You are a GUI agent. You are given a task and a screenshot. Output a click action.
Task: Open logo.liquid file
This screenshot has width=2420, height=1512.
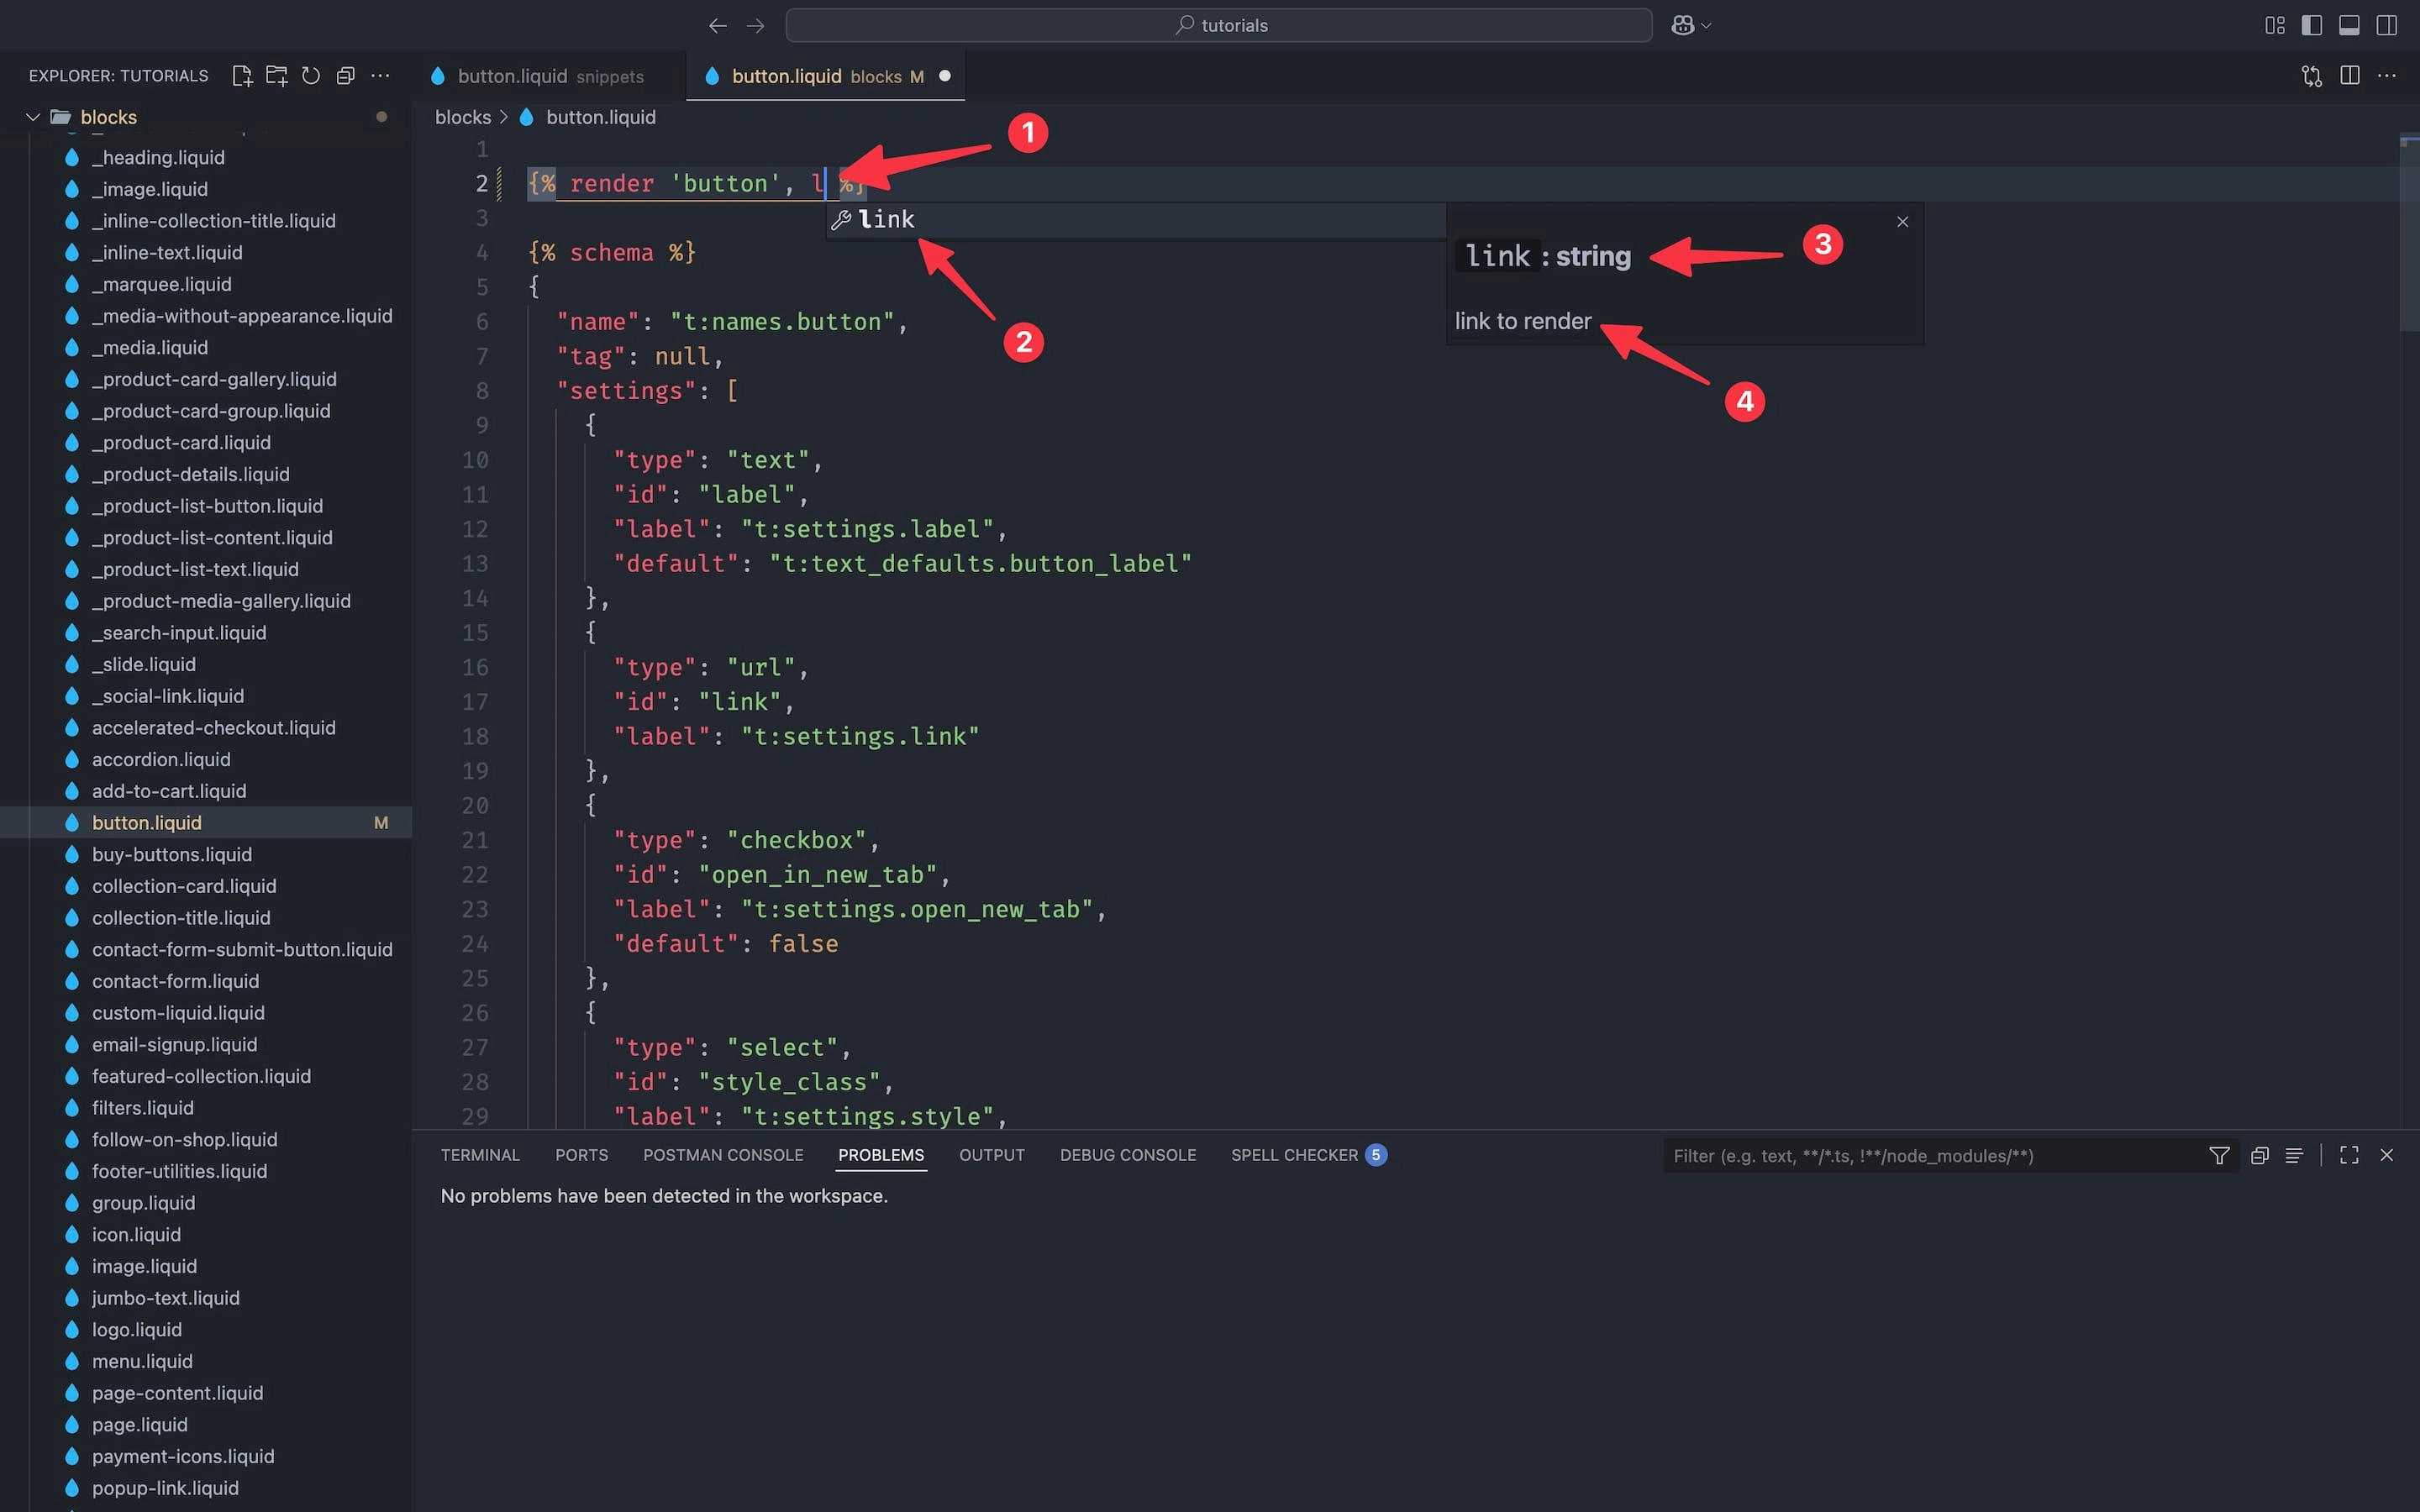(x=137, y=1329)
